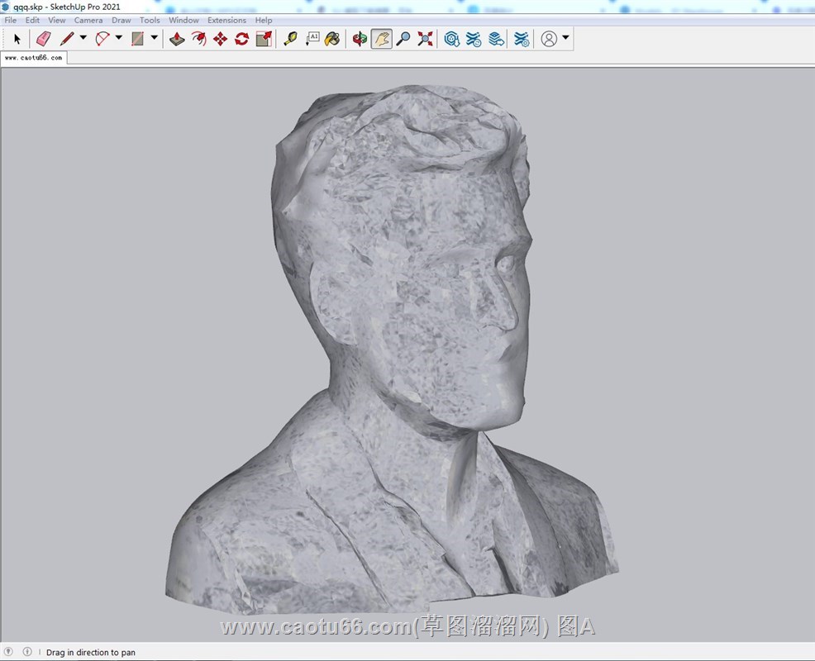Open the Extension Manager
Screen dimensions: 815x661
click(x=522, y=39)
